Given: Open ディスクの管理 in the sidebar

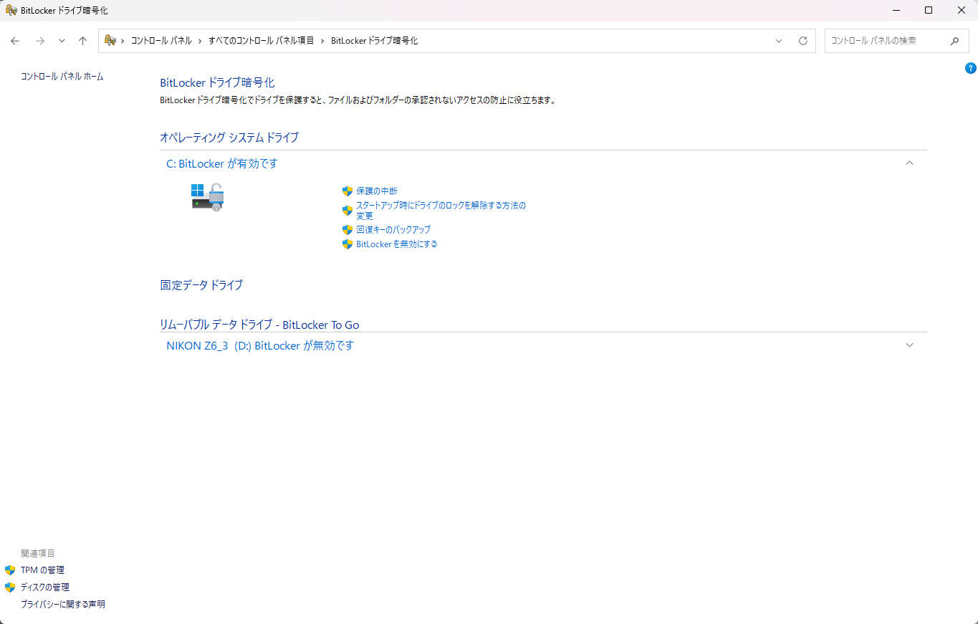Looking at the screenshot, I should coord(45,587).
